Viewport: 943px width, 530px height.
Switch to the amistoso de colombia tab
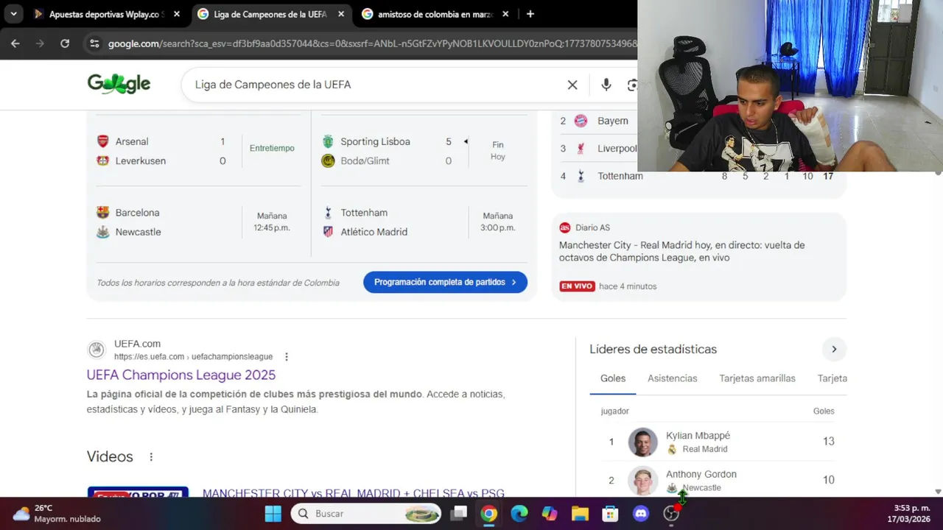tap(435, 14)
